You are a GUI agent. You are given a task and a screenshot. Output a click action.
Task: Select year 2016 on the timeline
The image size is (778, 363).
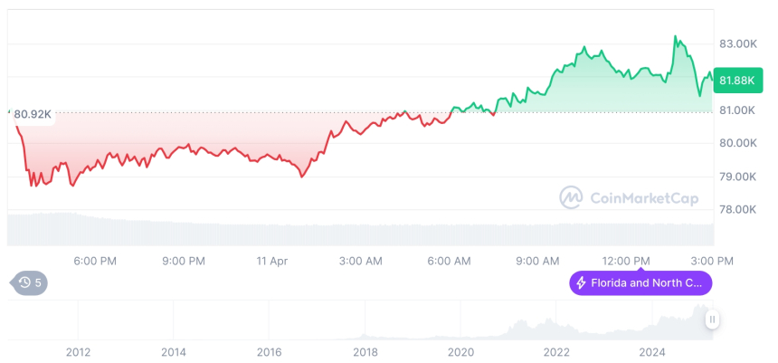[270, 352]
